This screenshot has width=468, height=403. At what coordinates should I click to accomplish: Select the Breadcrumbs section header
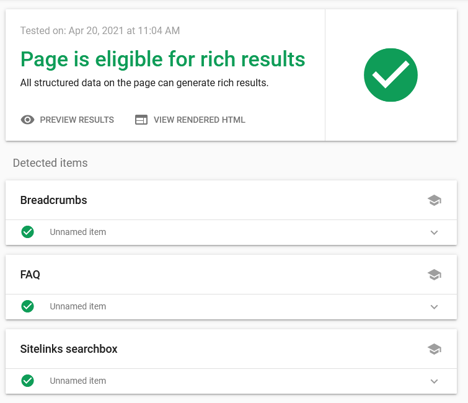click(231, 200)
